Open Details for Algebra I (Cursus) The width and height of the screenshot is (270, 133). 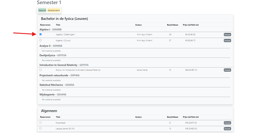(227, 41)
